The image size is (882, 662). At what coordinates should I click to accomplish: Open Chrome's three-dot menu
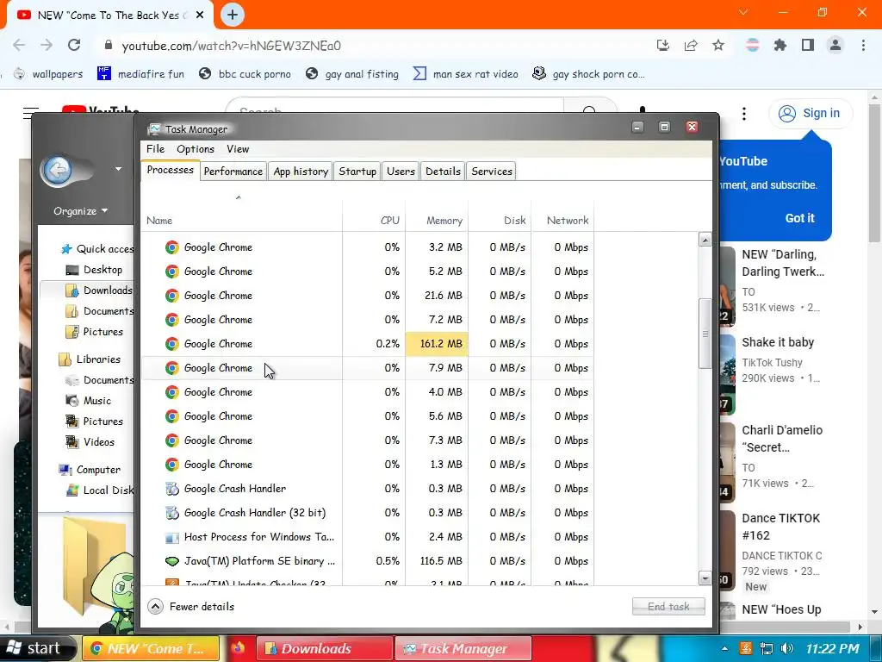point(863,45)
